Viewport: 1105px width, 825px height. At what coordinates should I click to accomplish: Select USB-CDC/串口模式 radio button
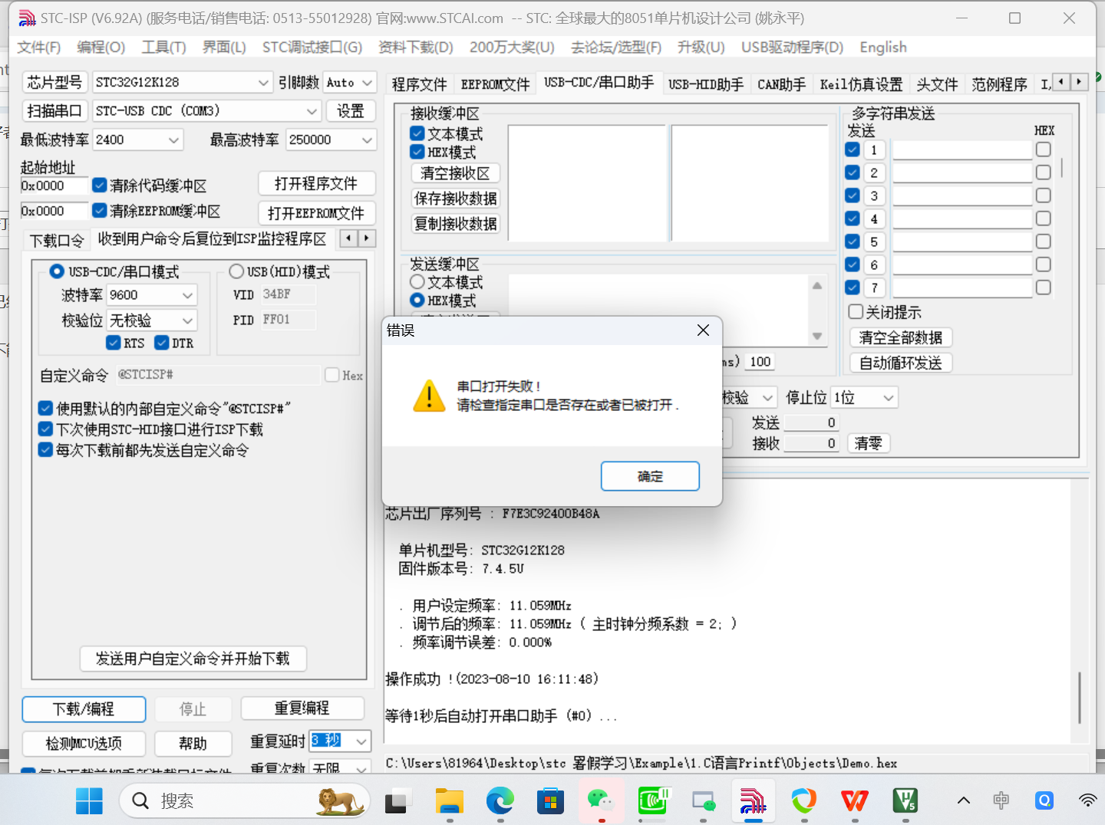[x=57, y=271]
